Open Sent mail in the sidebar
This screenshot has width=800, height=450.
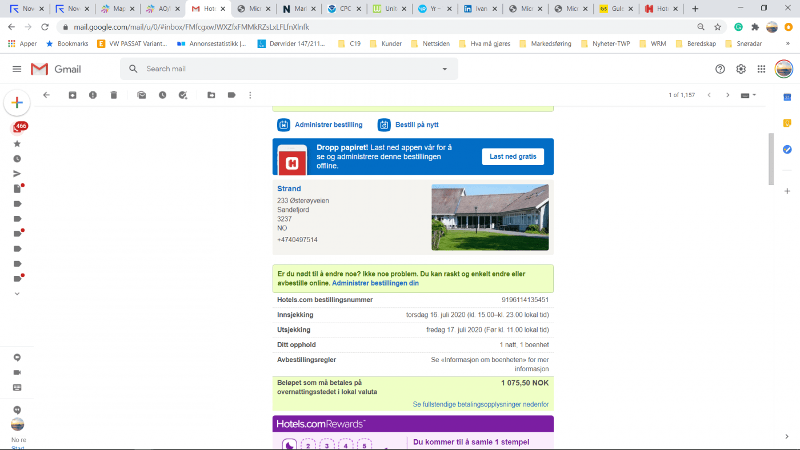pos(17,174)
